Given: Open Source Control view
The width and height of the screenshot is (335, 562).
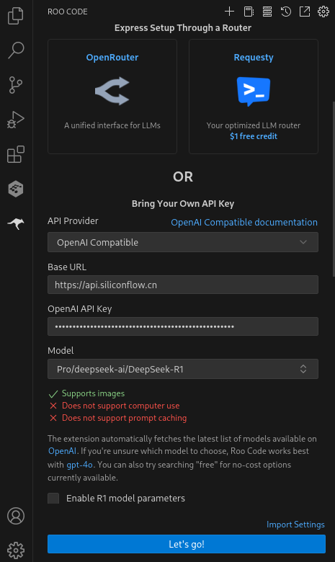Looking at the screenshot, I should coord(16,85).
